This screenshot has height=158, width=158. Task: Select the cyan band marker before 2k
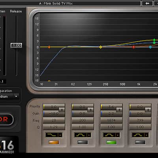(150, 47)
